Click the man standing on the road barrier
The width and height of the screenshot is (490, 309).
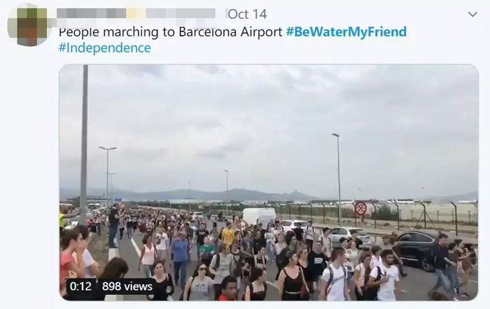(113, 224)
